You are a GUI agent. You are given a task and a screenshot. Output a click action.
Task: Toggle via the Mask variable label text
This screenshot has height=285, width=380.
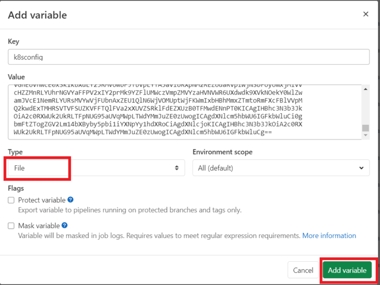click(x=39, y=226)
